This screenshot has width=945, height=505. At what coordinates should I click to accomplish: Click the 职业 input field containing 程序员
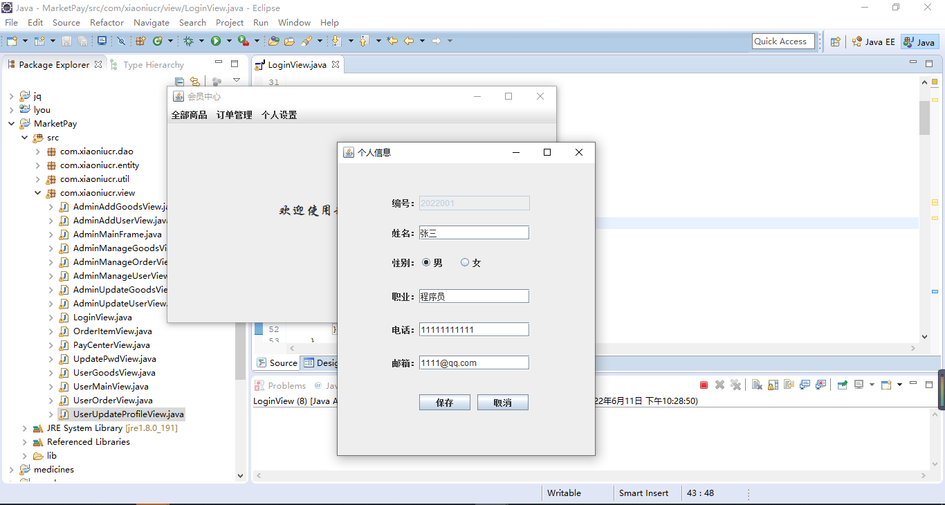[x=474, y=297]
